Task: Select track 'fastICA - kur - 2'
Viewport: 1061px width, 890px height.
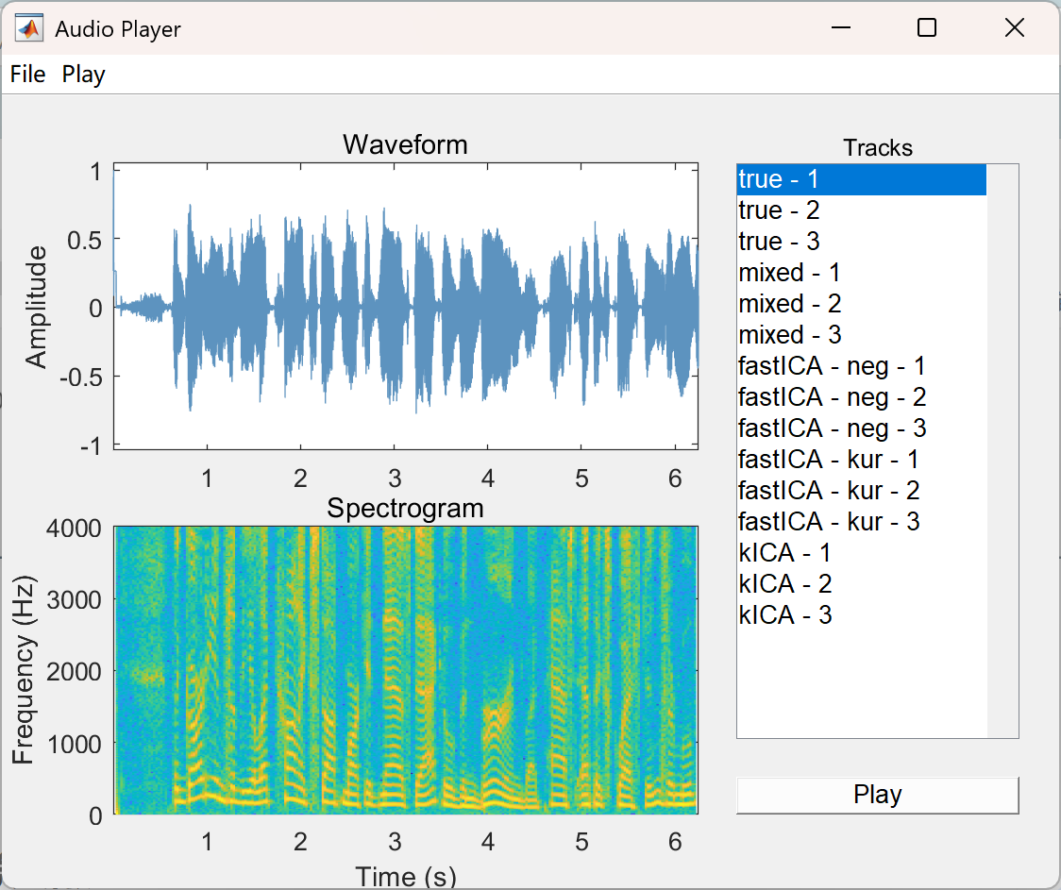Action: (x=862, y=491)
